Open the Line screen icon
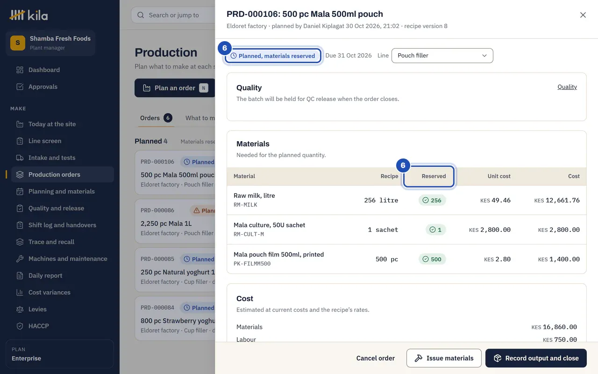598x374 pixels. pyautogui.click(x=20, y=141)
